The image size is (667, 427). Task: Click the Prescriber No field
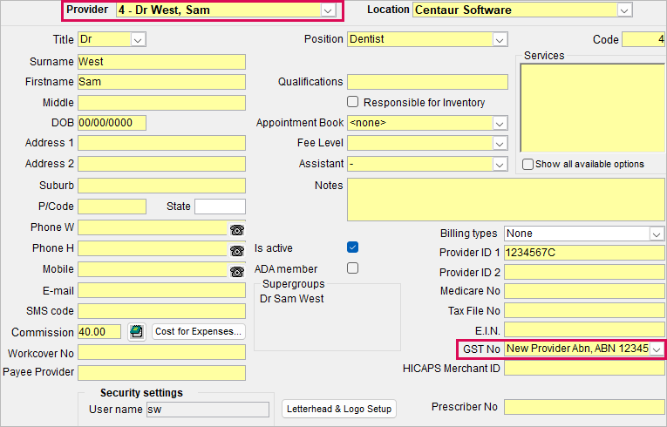point(584,407)
